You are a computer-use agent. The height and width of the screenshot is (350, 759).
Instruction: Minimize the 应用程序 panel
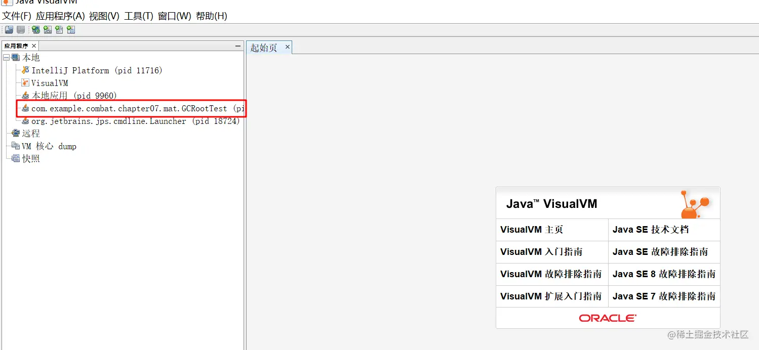[x=238, y=46]
